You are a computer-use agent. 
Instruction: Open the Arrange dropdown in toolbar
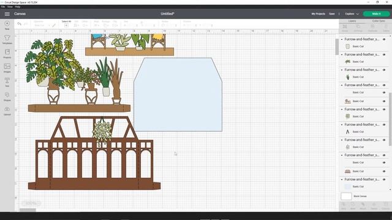click(x=106, y=24)
